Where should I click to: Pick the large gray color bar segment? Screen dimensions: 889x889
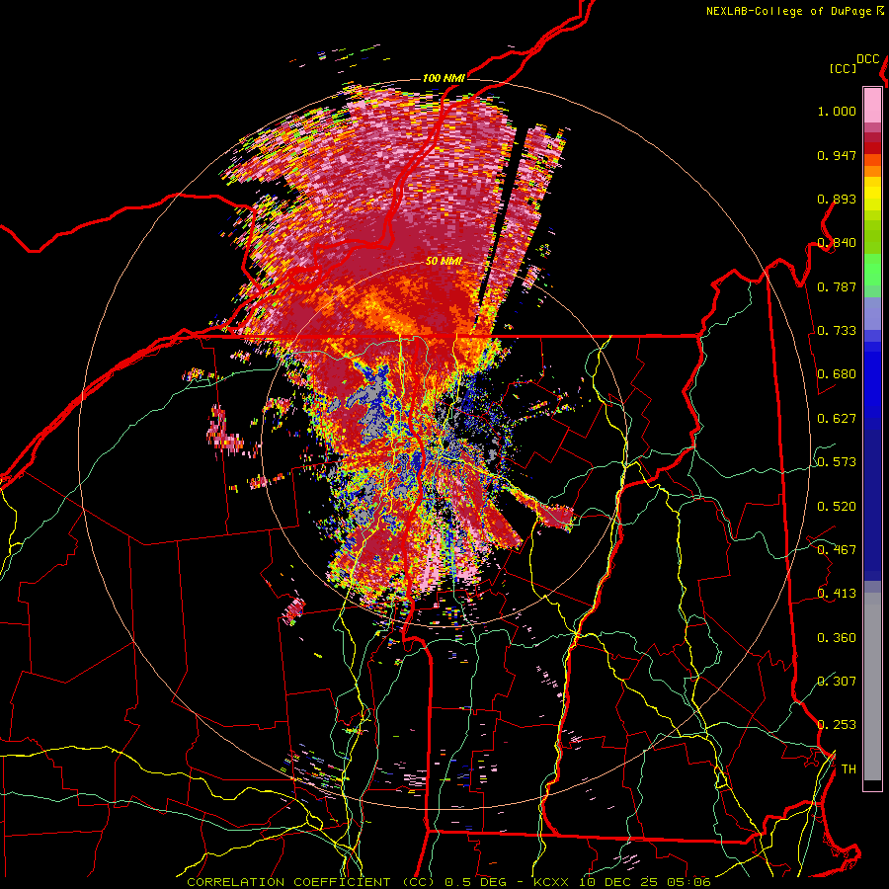pyautogui.click(x=872, y=687)
